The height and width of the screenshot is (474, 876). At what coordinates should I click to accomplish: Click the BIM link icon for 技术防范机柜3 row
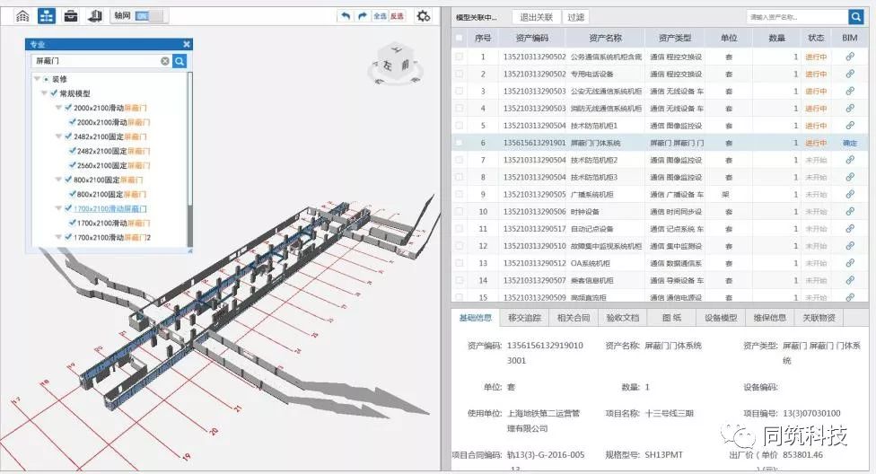850,177
